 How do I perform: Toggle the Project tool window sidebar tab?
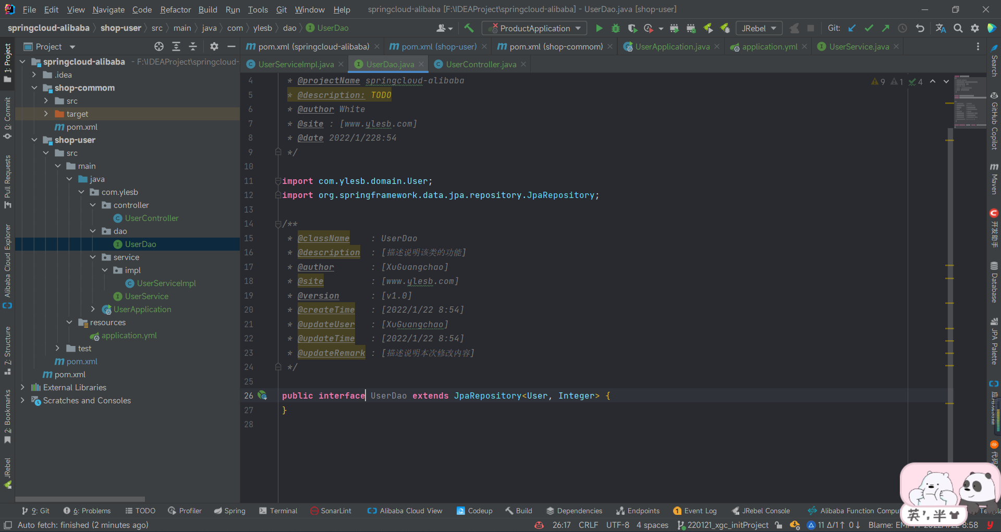click(x=7, y=63)
